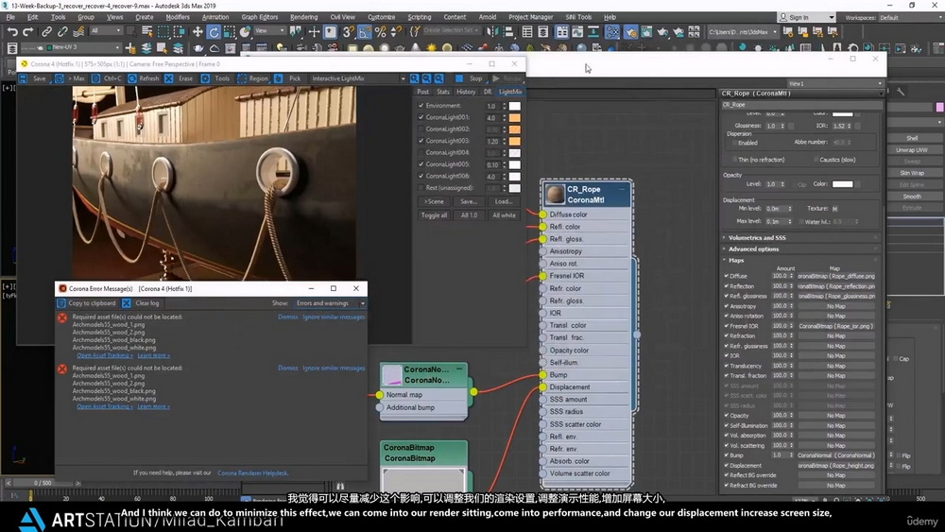This screenshot has width=945, height=532.
Task: Enable the CoronaLight004 checkbox
Action: [421, 152]
